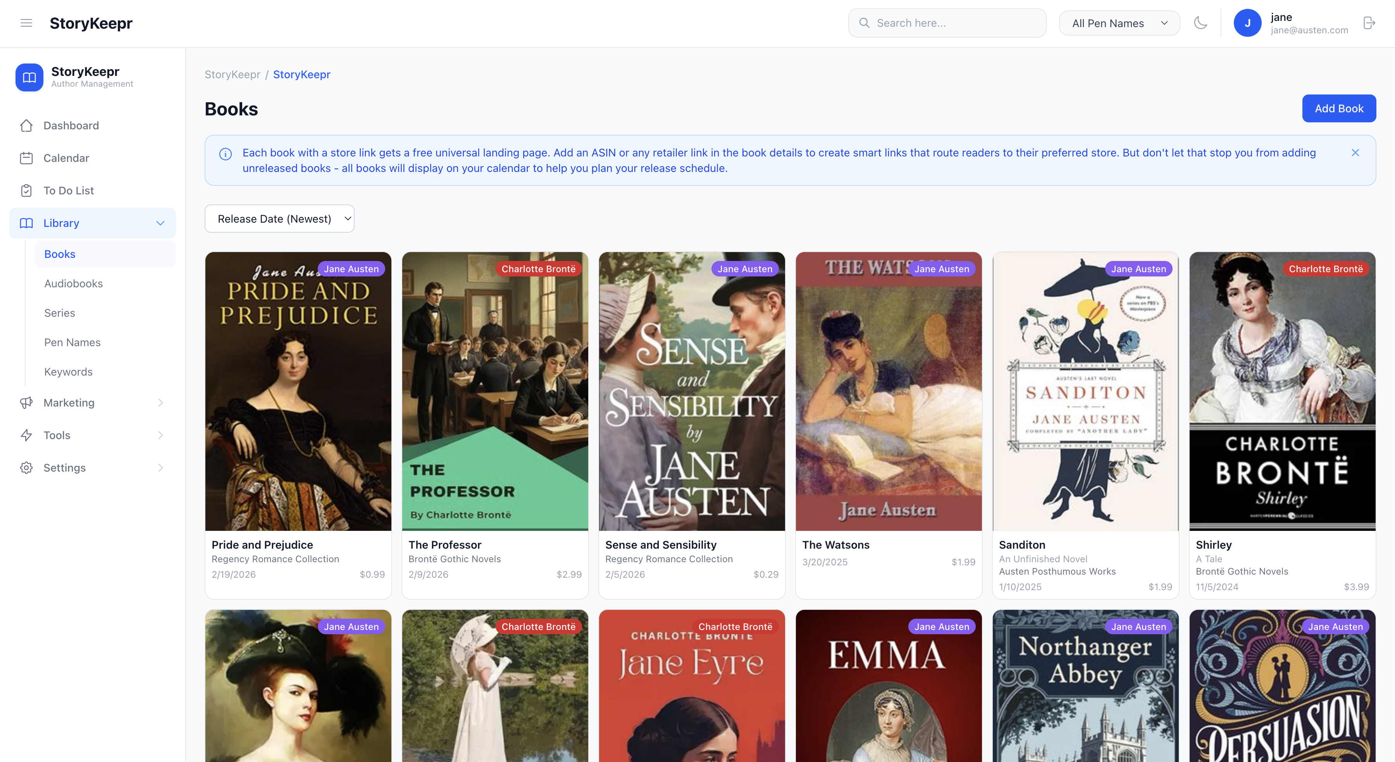The image size is (1395, 762).
Task: Toggle dark mode with the moon icon
Action: pos(1200,23)
